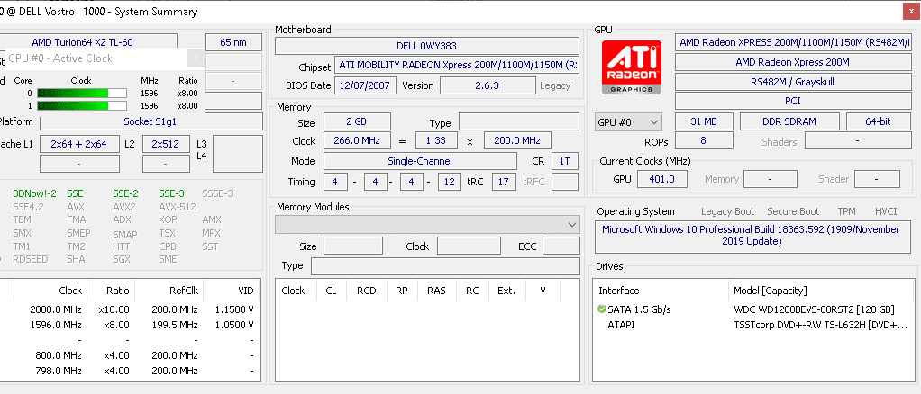Select the tRC value 17
Viewport: 921px width, 394px height.
click(x=504, y=181)
